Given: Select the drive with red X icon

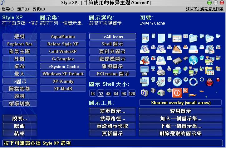Looking at the screenshot, I should click(145, 60).
